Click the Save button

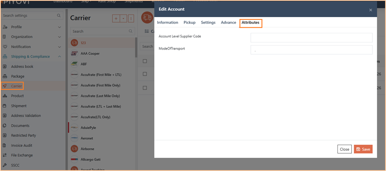tap(363, 149)
